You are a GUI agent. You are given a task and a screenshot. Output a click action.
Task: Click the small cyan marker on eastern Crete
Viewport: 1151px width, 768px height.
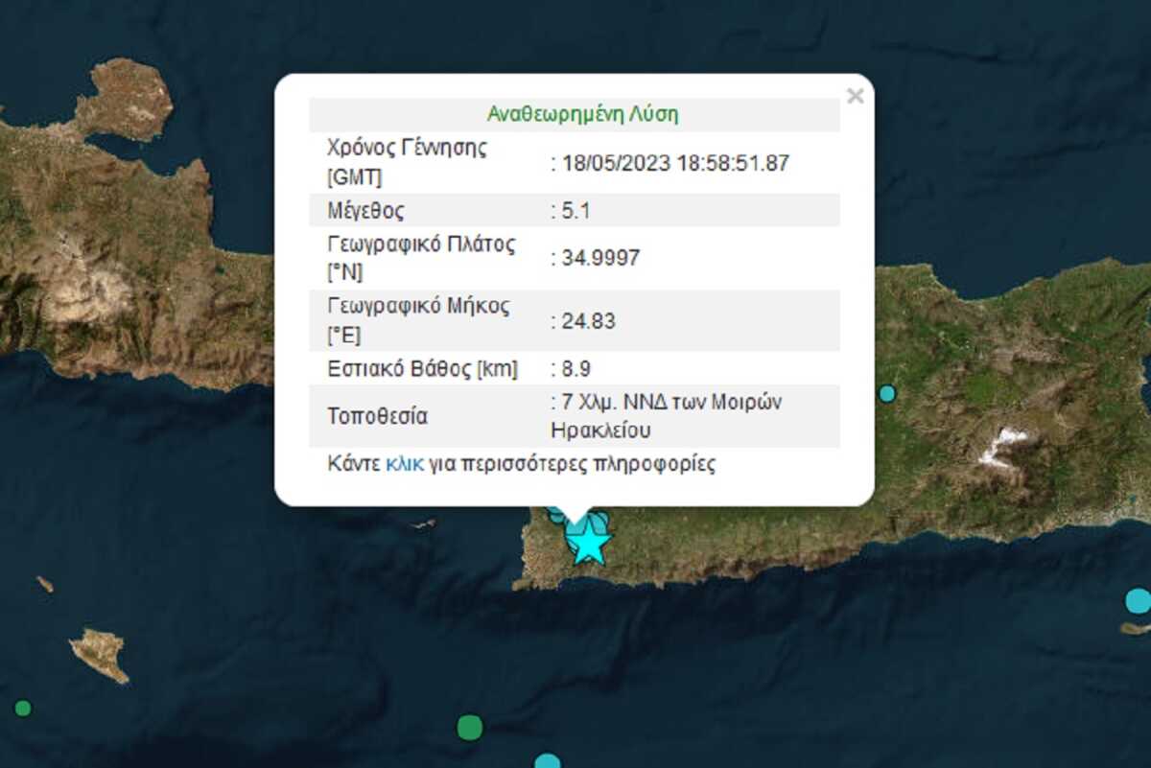(x=887, y=393)
